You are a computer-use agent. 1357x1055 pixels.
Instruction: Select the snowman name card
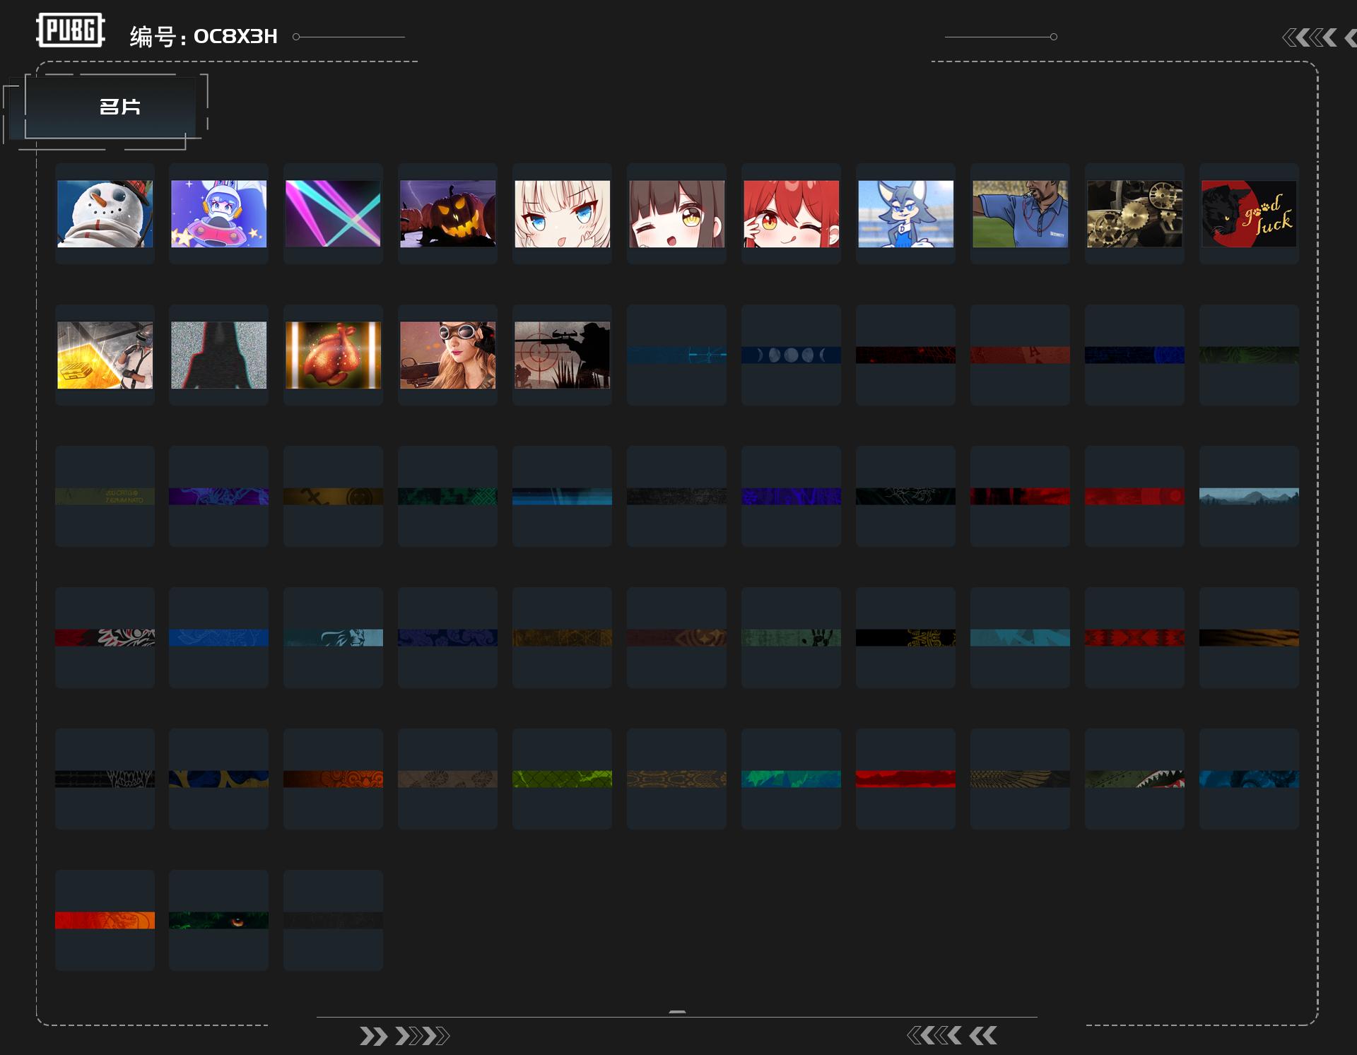(105, 213)
